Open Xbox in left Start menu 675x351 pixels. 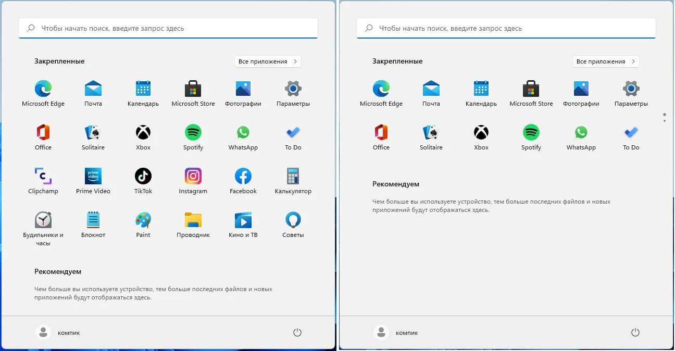point(143,137)
